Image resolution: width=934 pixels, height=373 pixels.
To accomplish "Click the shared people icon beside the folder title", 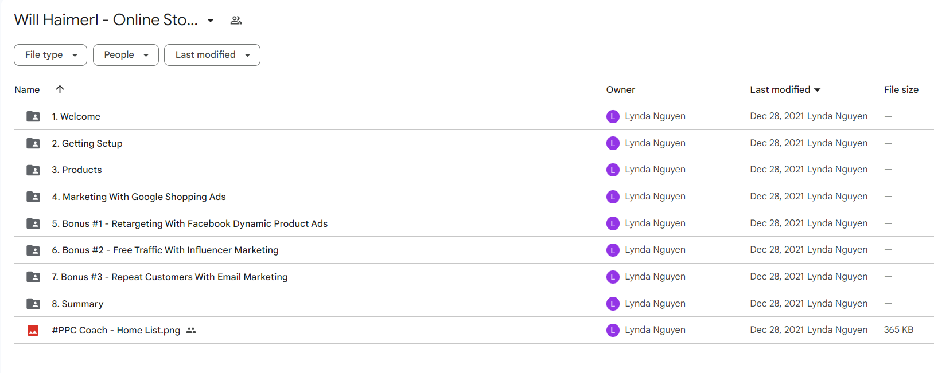I will pyautogui.click(x=236, y=21).
